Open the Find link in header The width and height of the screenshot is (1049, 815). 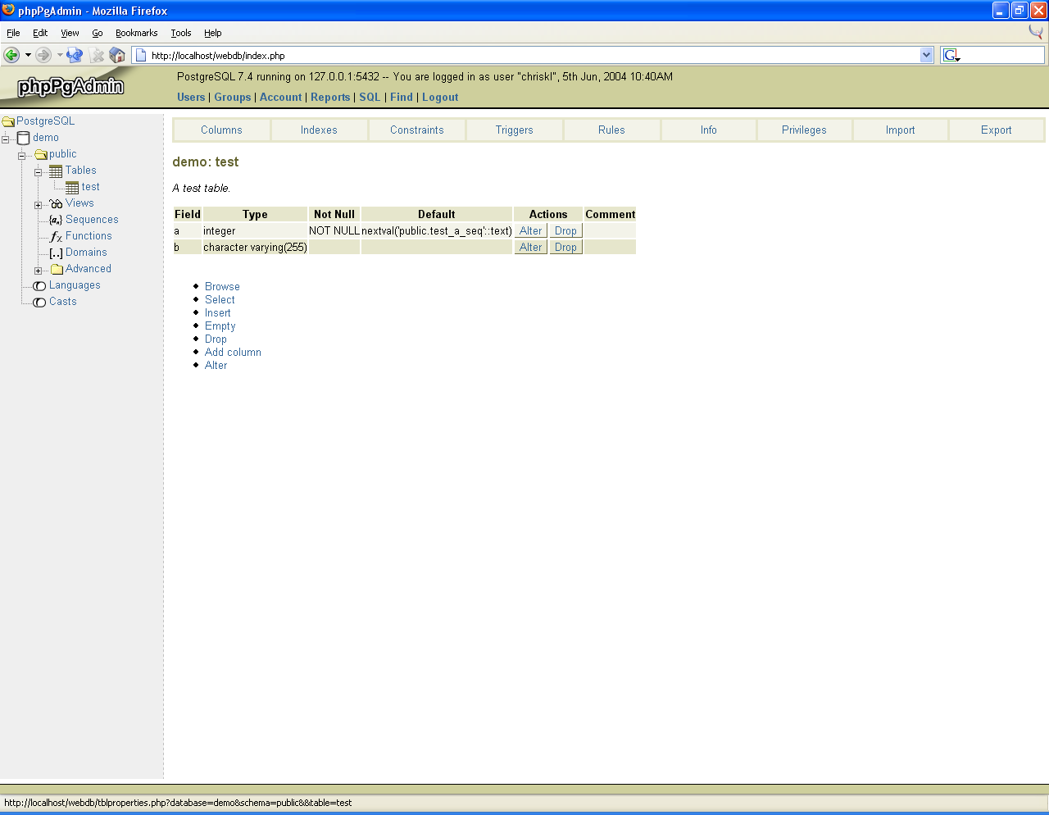click(402, 97)
